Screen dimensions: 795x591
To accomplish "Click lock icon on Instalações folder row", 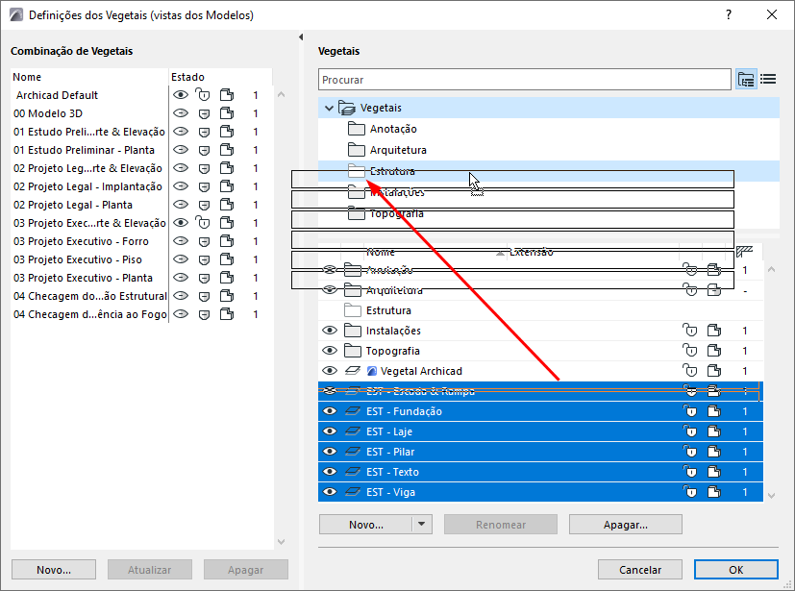I will [689, 331].
